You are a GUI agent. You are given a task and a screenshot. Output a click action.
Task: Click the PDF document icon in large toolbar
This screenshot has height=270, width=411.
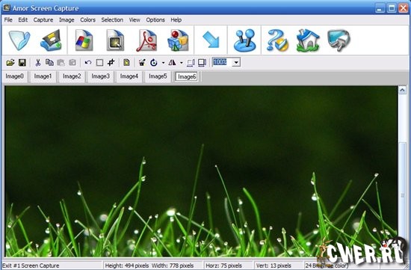146,40
